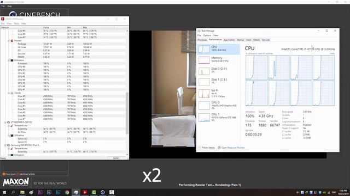Open Adobe Photoshop taskbar icon
Image resolution: width=350 pixels, height=196 pixels.
pyautogui.click(x=58, y=192)
